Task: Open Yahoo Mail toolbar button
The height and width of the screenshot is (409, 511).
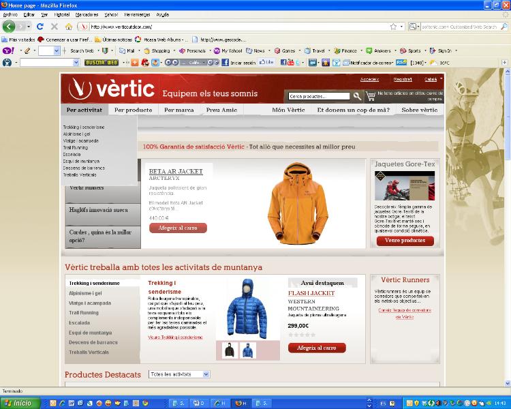Action: click(127, 50)
